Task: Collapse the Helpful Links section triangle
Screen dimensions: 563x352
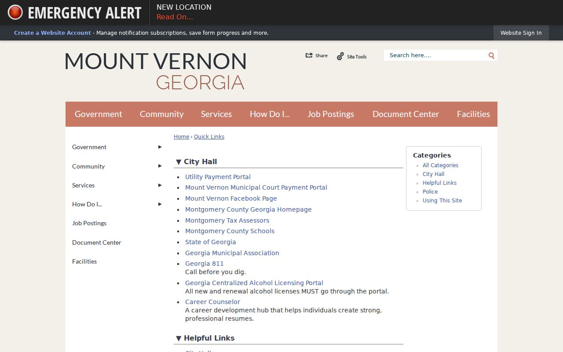Action: [x=179, y=338]
